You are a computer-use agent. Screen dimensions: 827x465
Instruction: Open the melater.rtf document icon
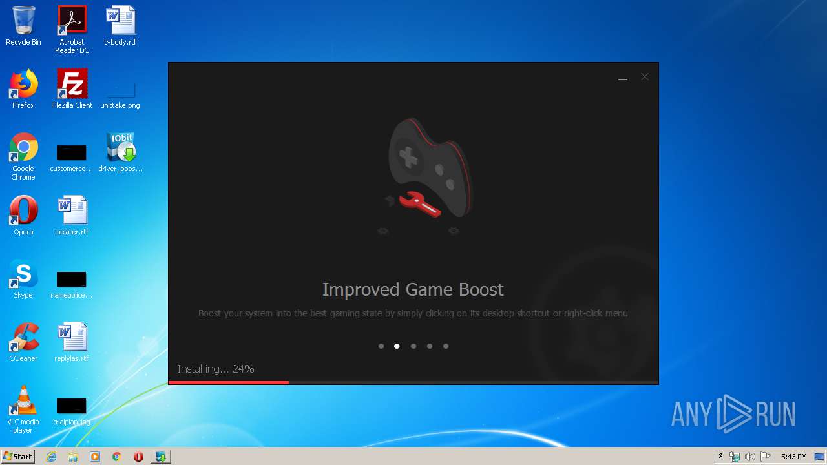[72, 216]
